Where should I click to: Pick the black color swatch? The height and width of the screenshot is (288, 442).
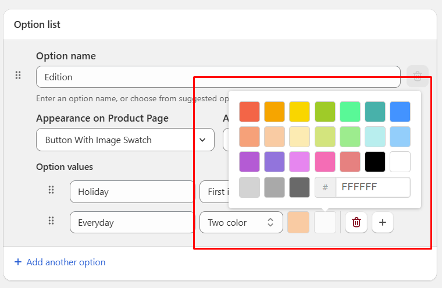[375, 162]
